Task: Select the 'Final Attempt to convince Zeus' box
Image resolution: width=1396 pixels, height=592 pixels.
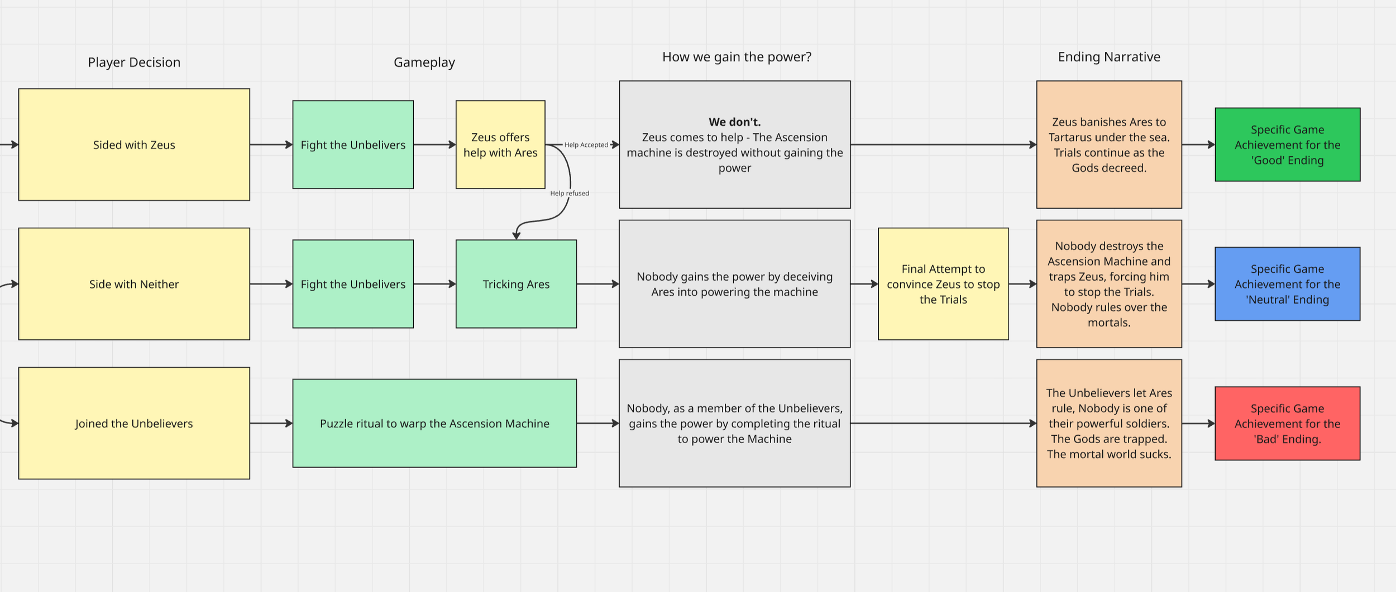Action: (x=943, y=283)
